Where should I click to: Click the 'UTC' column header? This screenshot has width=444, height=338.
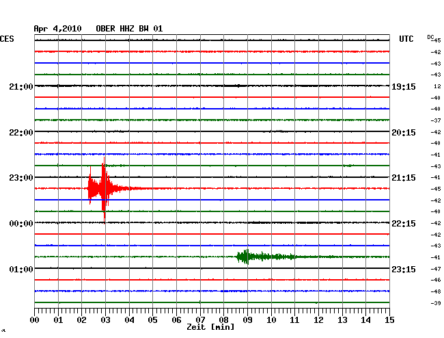[406, 39]
